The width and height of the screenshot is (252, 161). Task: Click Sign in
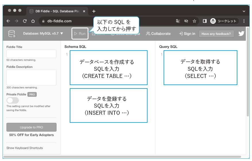[187, 34]
